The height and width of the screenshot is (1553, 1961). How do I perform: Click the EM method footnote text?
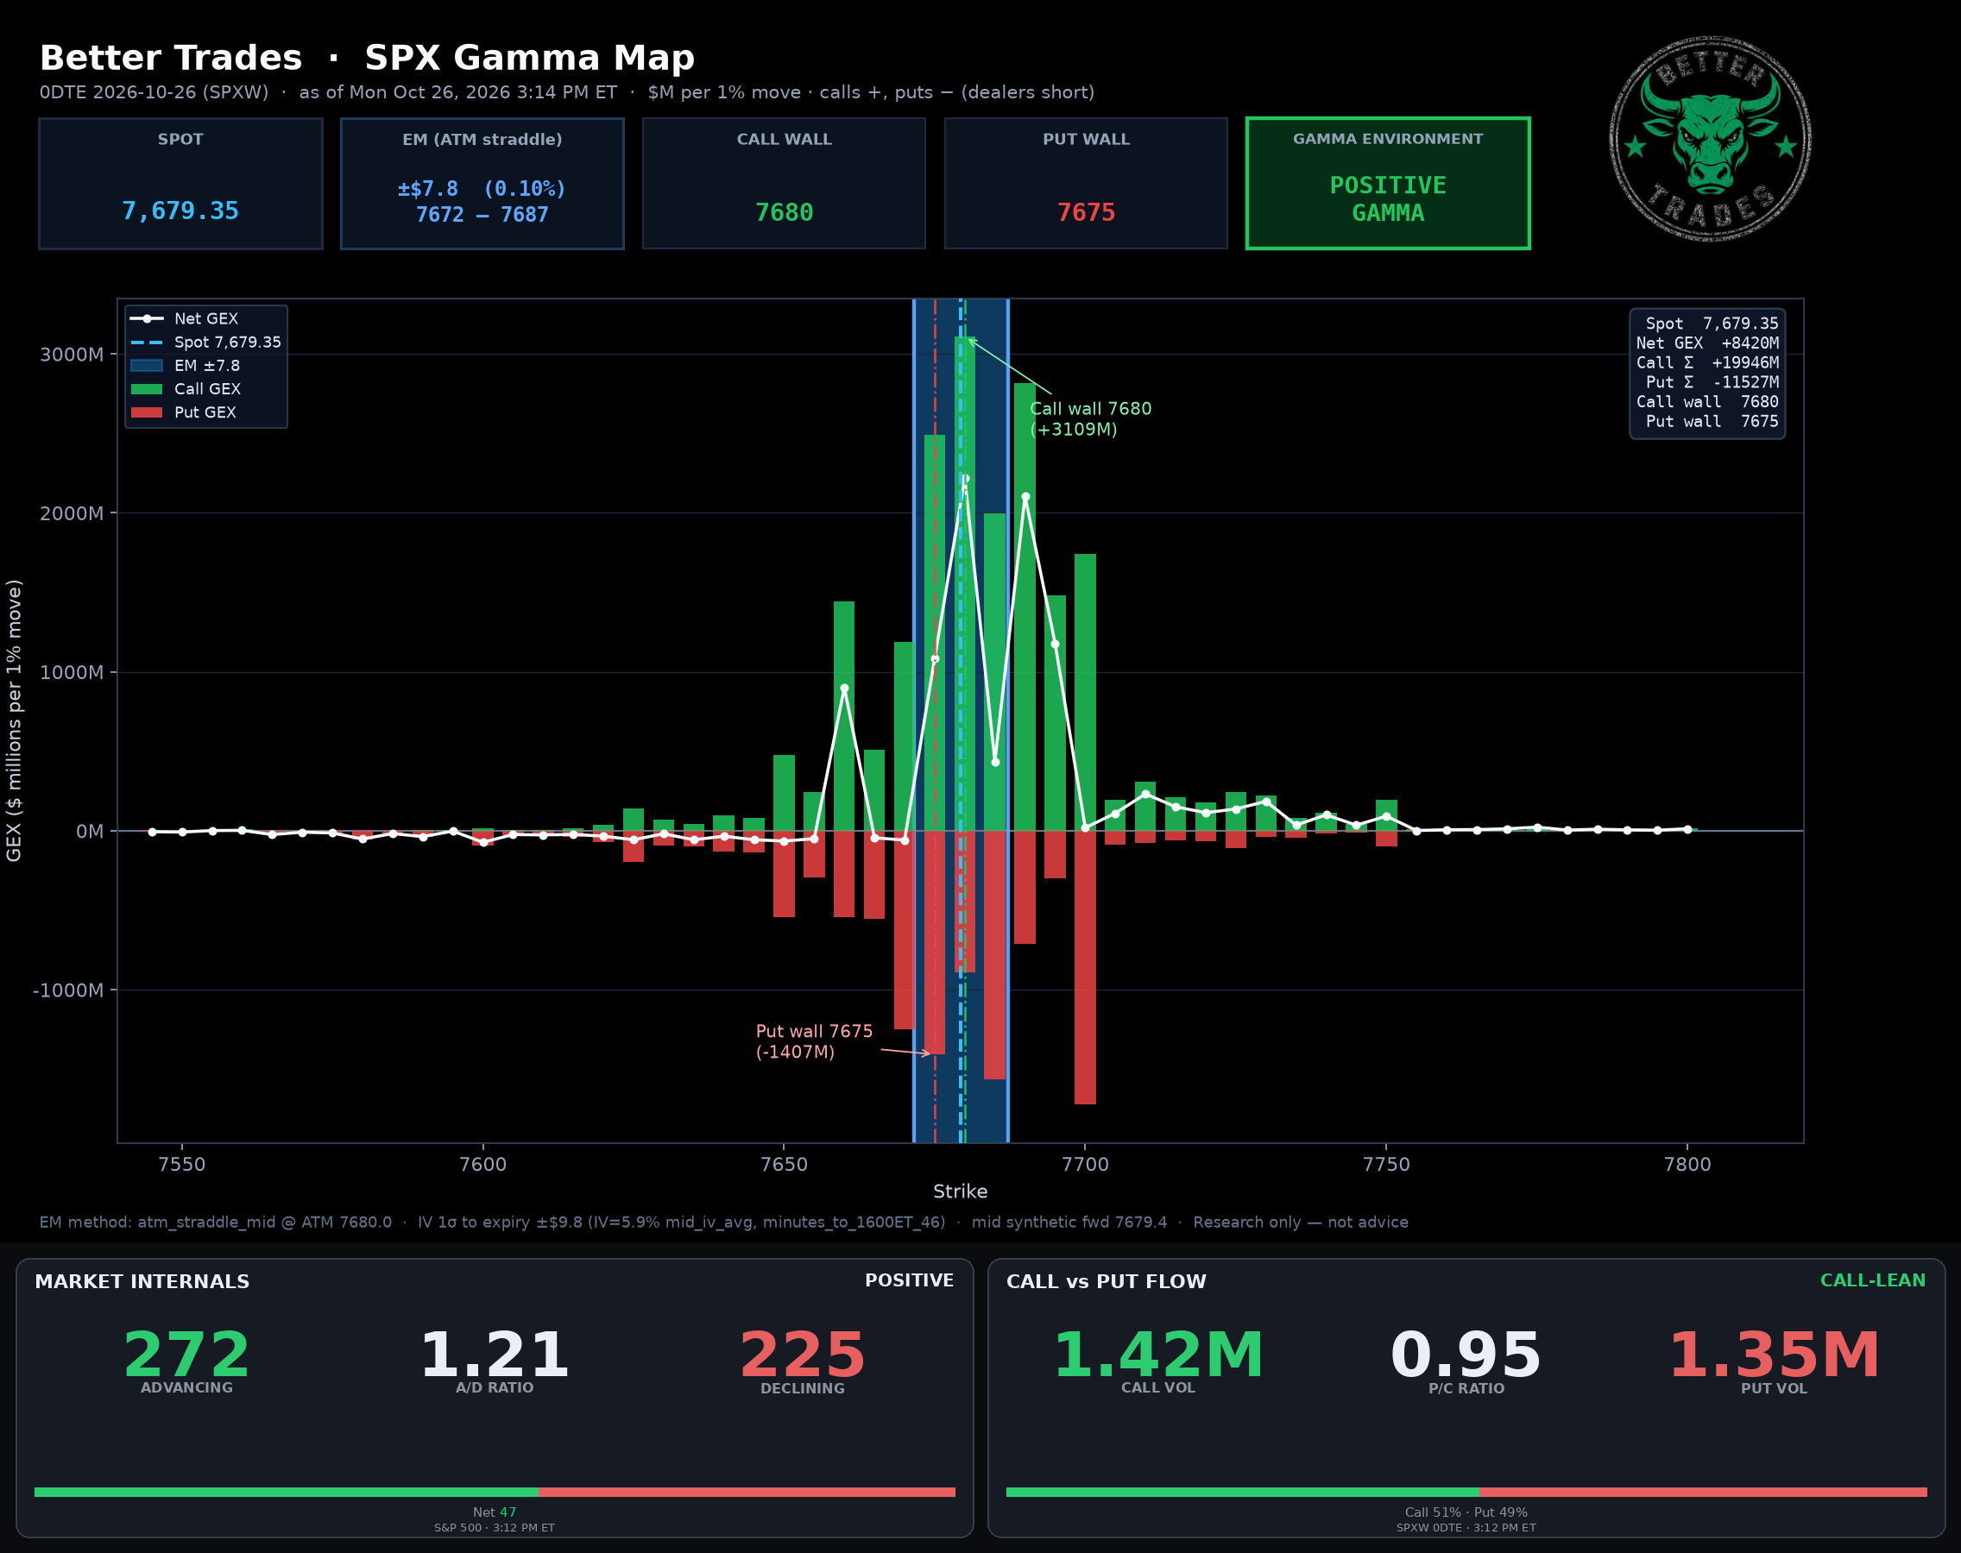[724, 1222]
